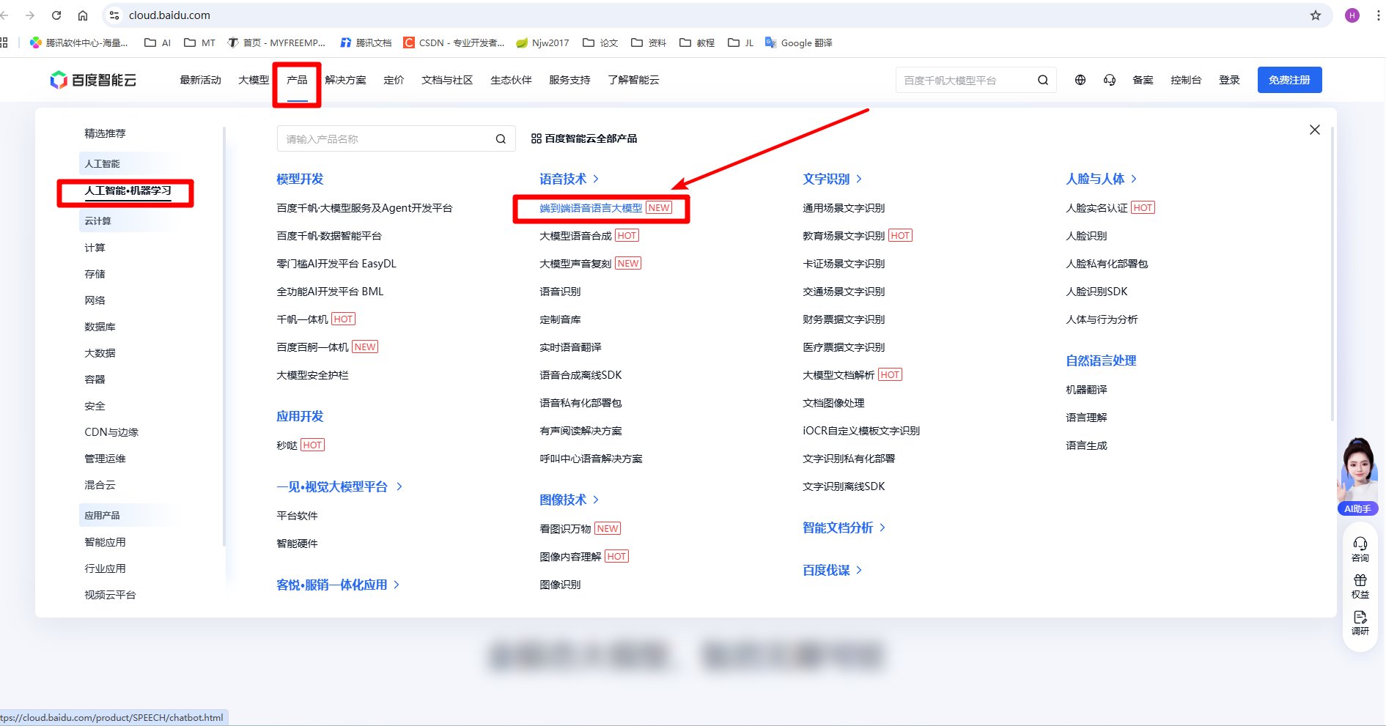Open the 权益 gift icon

pos(1360,586)
